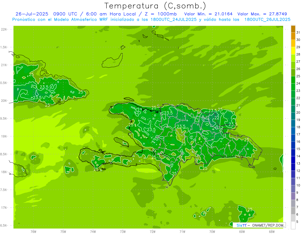Click the dark orange swatch above 31

point(293,29)
